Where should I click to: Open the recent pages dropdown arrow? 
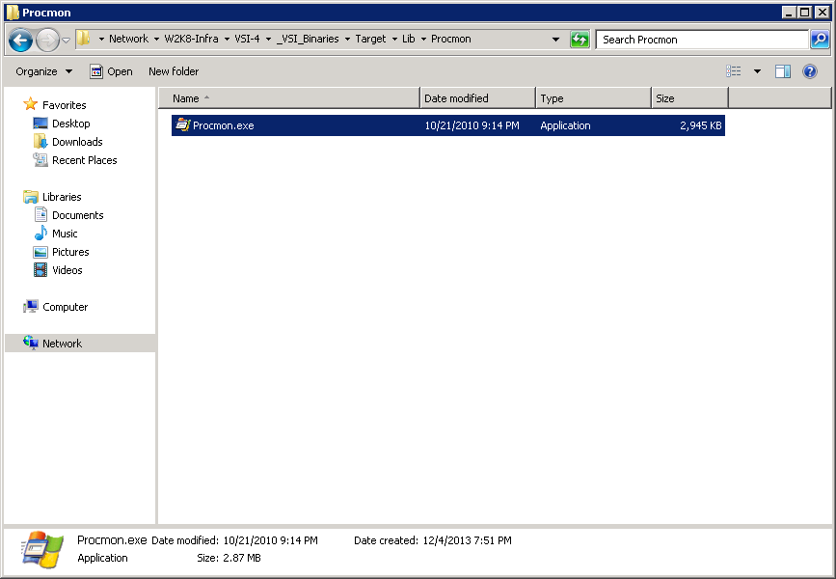(x=67, y=40)
